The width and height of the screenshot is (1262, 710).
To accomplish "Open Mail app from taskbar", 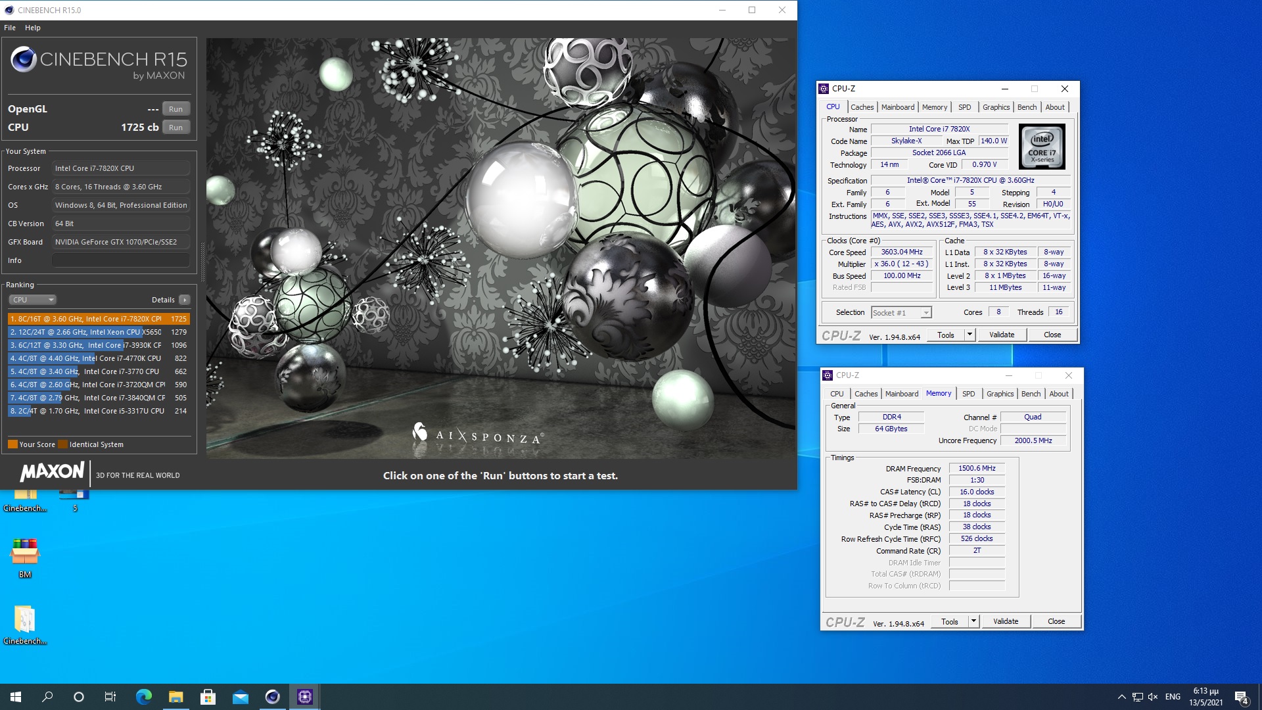I will [x=240, y=697].
